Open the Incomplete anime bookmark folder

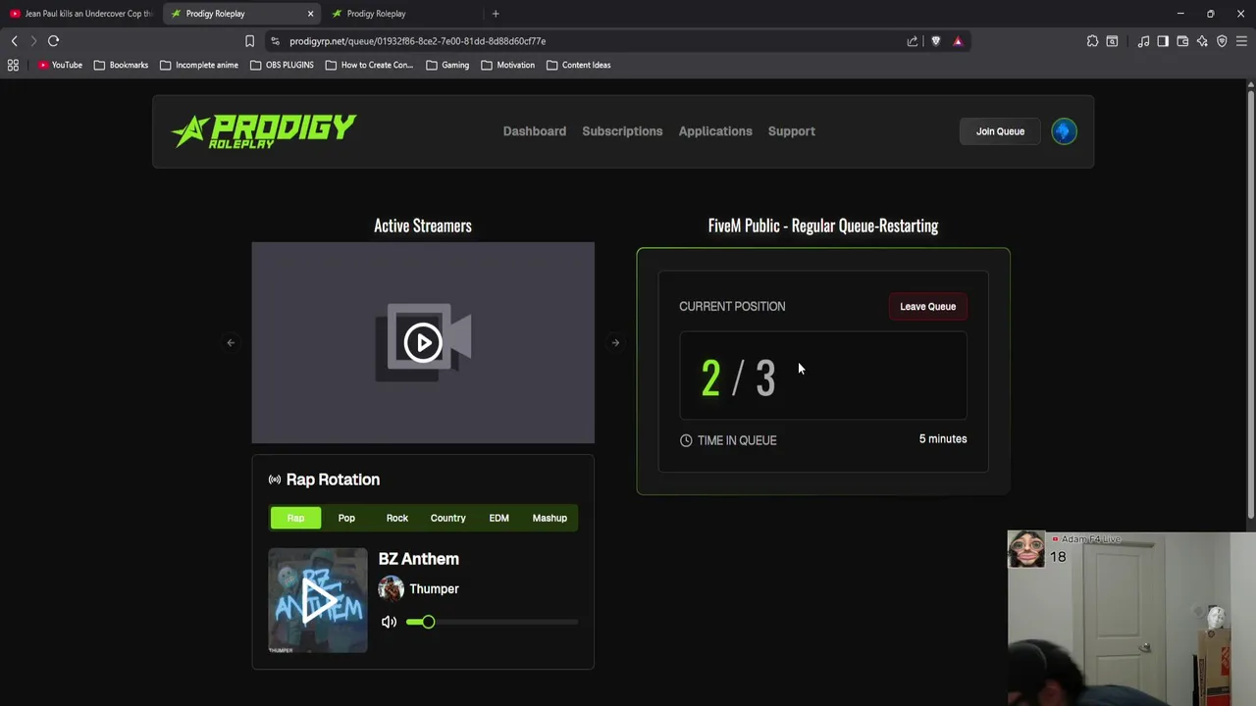[198, 65]
